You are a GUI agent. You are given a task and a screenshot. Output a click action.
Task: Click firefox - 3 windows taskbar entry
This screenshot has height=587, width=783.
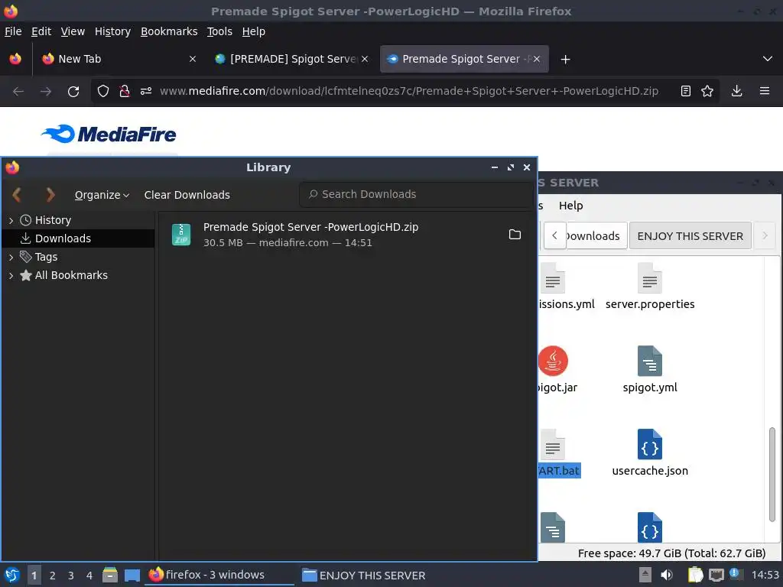pyautogui.click(x=219, y=575)
